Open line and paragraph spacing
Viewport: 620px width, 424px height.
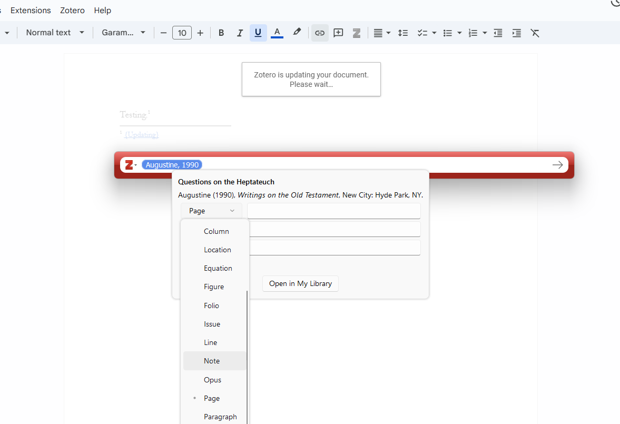[x=403, y=33]
